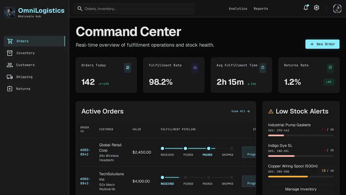The image size is (346, 195).
Task: Click the Shipping truck icon
Action: click(10, 77)
